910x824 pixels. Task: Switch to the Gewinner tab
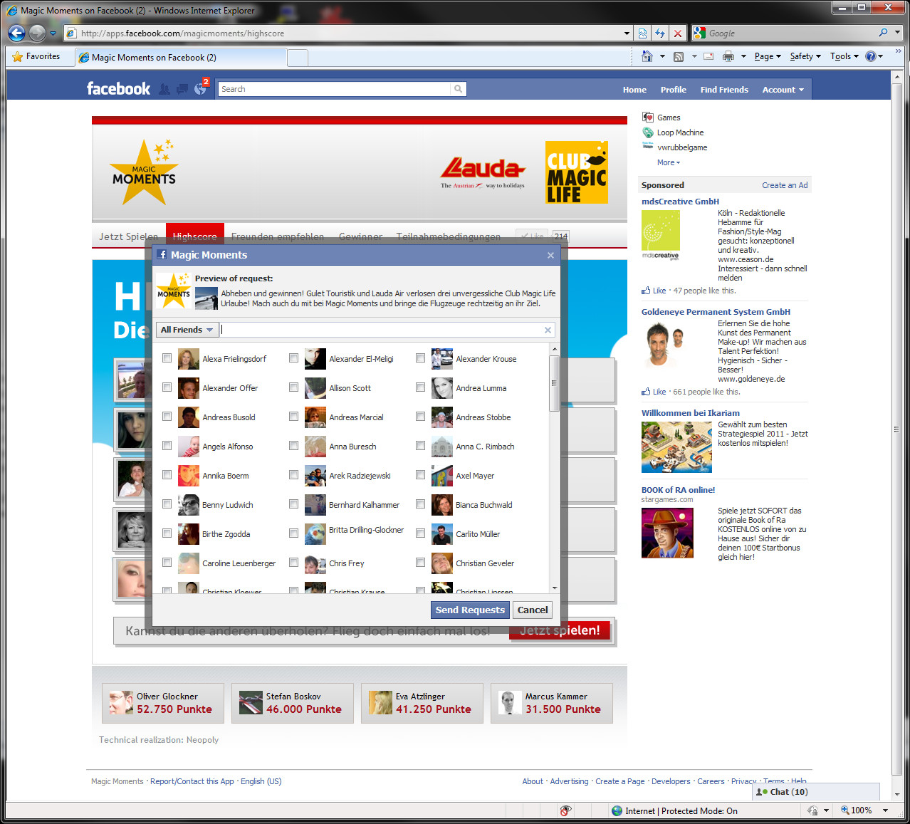(360, 236)
